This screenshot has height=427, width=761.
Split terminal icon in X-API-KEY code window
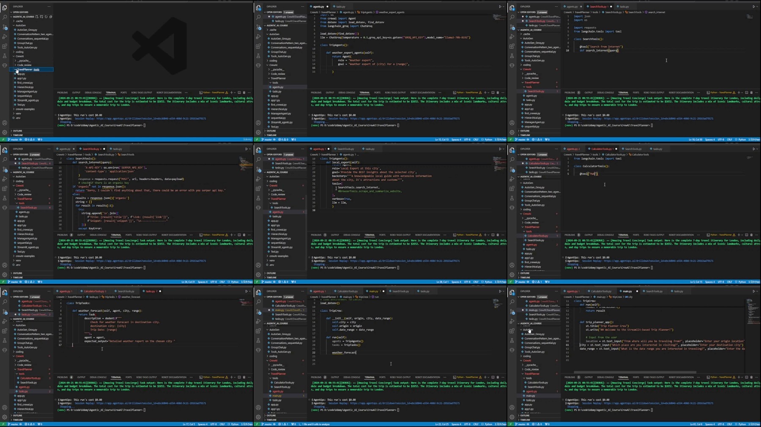pyautogui.click(x=239, y=235)
